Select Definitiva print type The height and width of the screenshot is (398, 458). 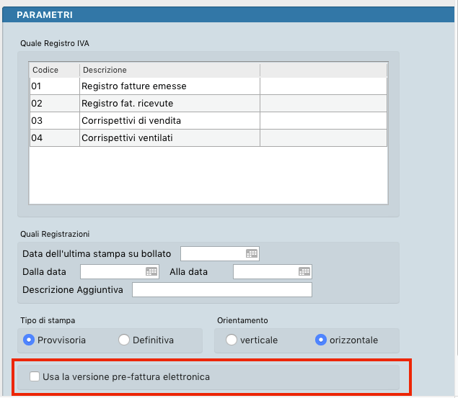point(124,340)
